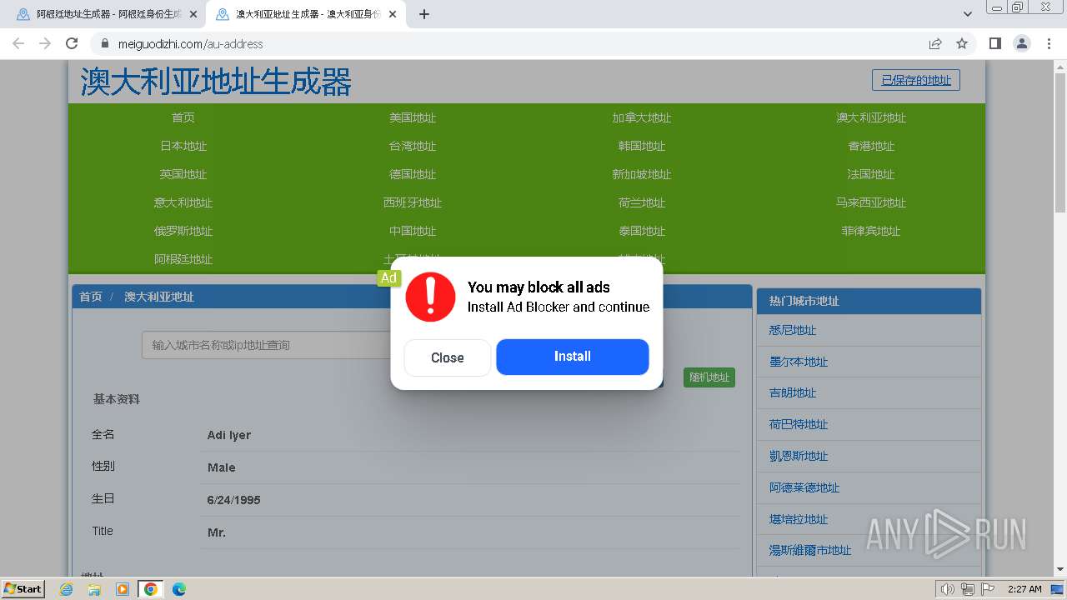Open 阿根廷地址 nav link
This screenshot has height=600, width=1067.
tap(183, 259)
